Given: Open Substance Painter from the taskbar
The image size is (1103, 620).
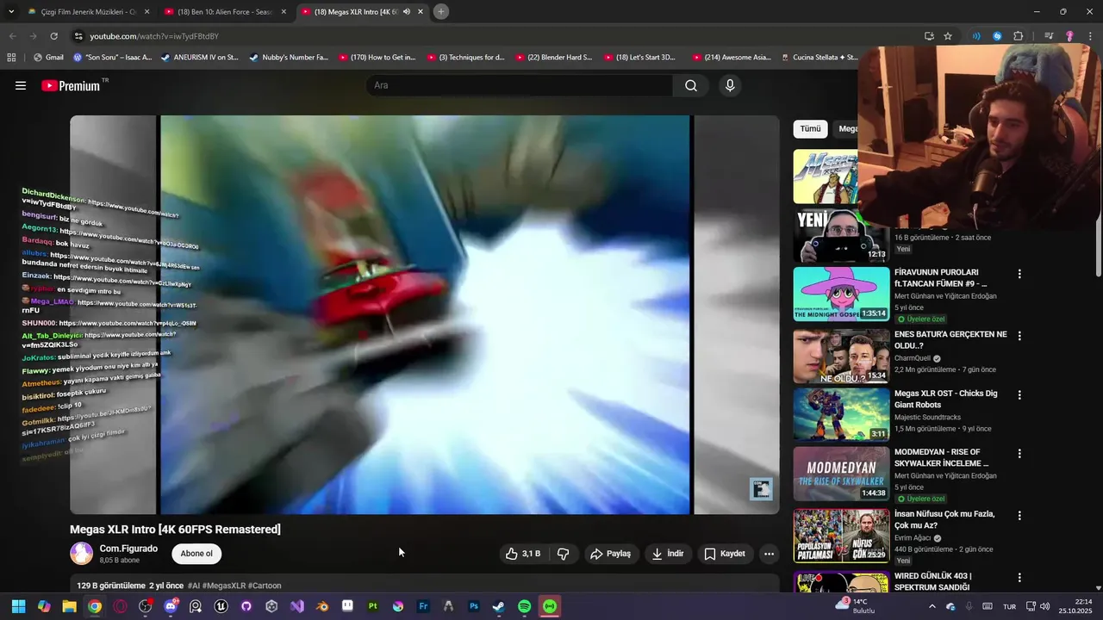Looking at the screenshot, I should [x=373, y=606].
